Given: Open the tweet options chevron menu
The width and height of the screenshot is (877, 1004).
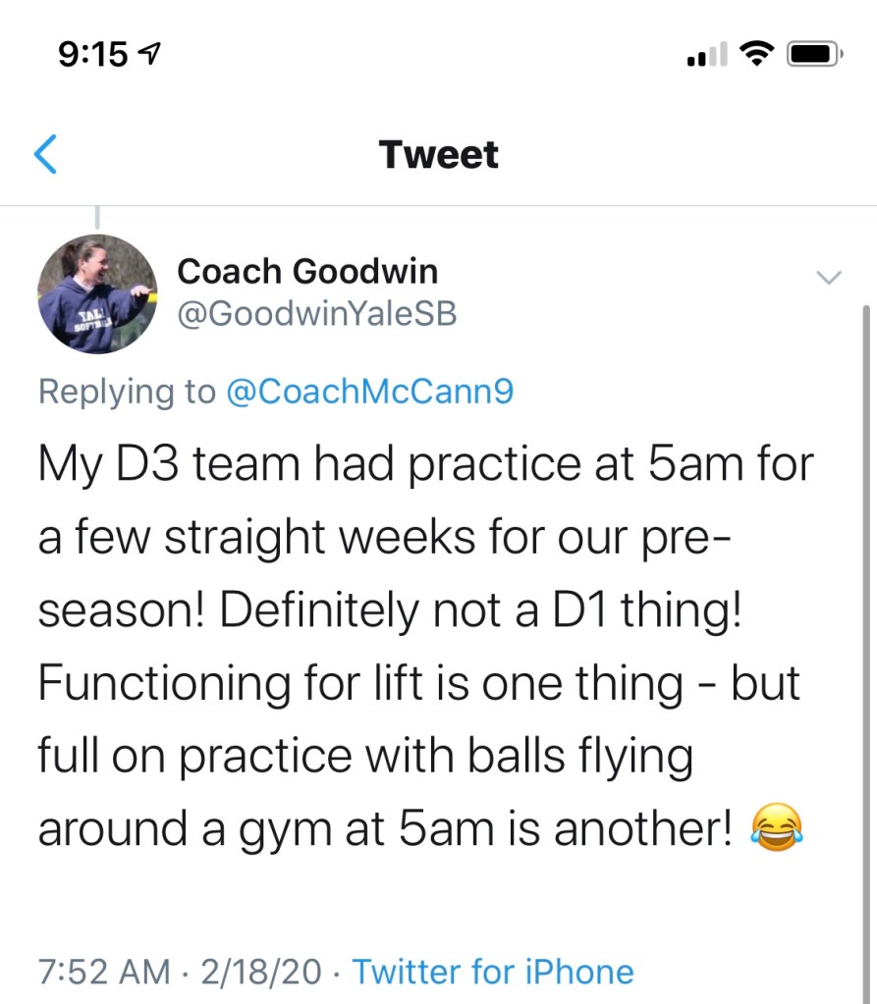Looking at the screenshot, I should (830, 278).
